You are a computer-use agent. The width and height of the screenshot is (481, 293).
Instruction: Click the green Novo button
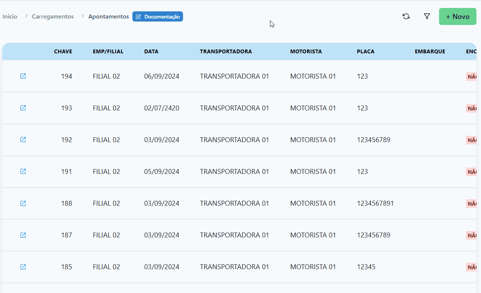[458, 17]
